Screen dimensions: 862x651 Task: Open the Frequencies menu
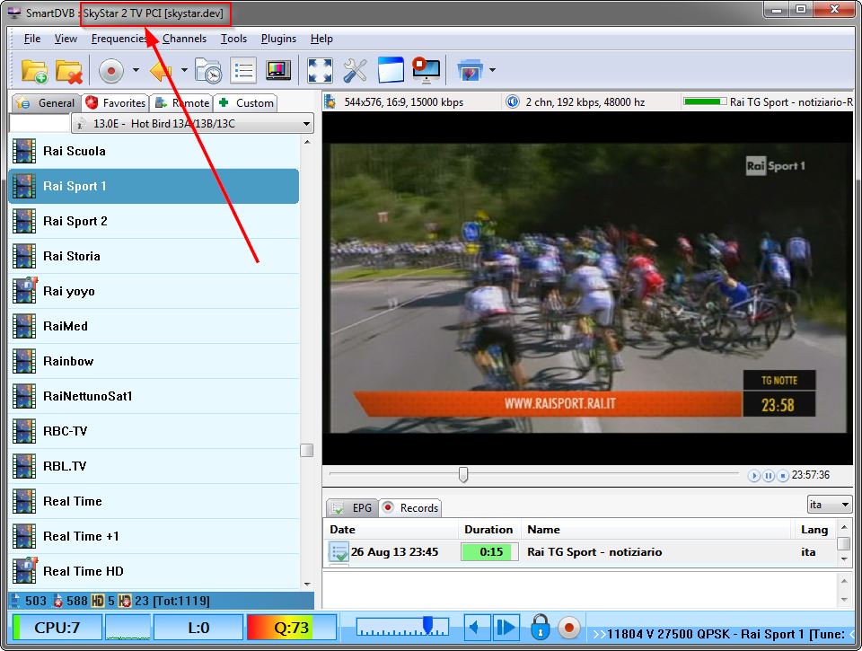[119, 39]
